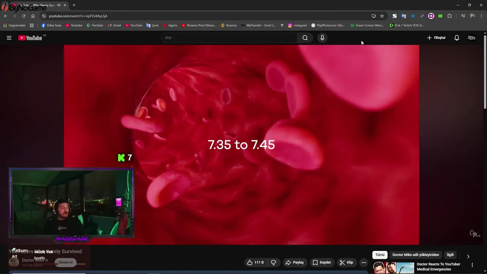Start voice search with the microphone
Screen dimensions: 487x274
[322, 38]
